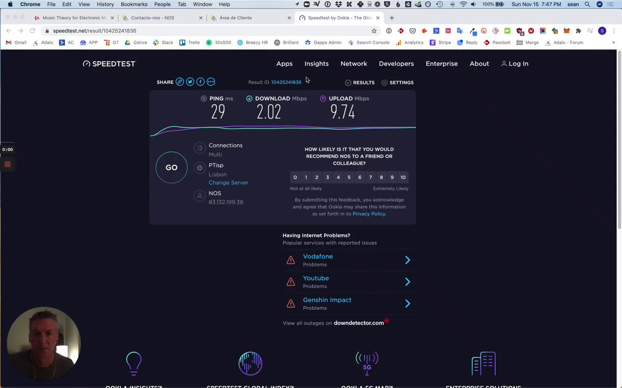This screenshot has width=622, height=388.
Task: Click the Speedtest logo
Action: coord(109,64)
